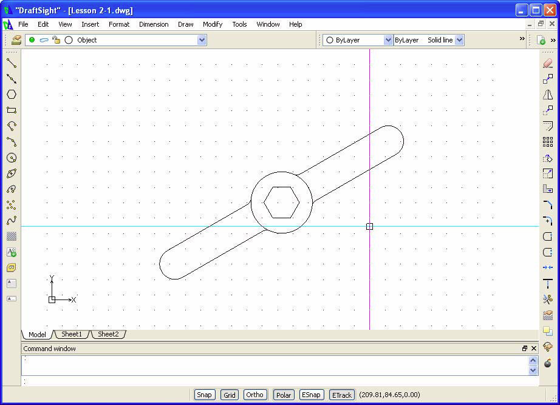This screenshot has height=405, width=560.
Task: Select the Polygon tool
Action: pyautogui.click(x=12, y=95)
